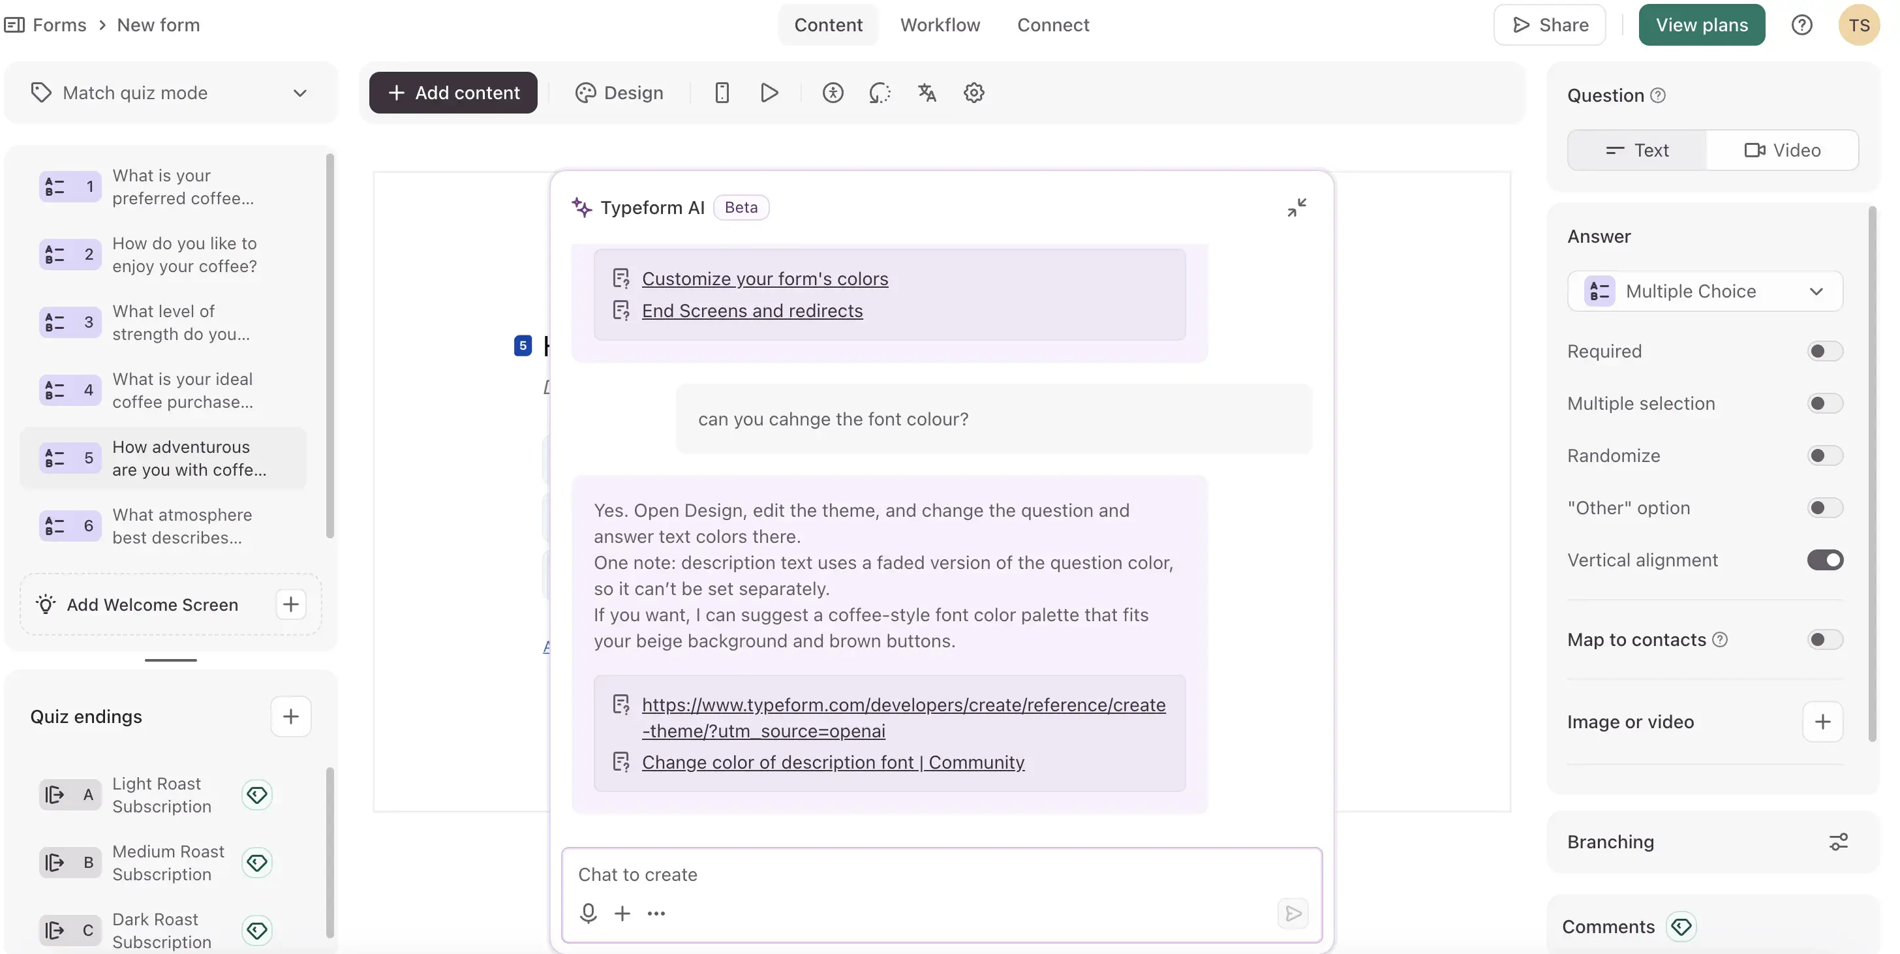Click plus next to Add Welcome Screen
This screenshot has width=1900, height=954.
click(x=290, y=604)
